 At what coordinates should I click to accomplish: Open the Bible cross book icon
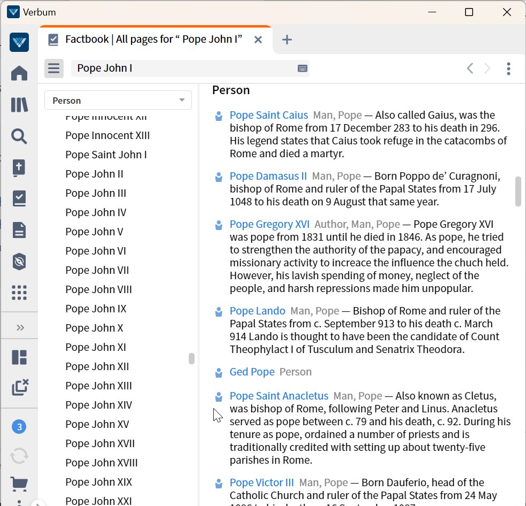click(x=19, y=167)
